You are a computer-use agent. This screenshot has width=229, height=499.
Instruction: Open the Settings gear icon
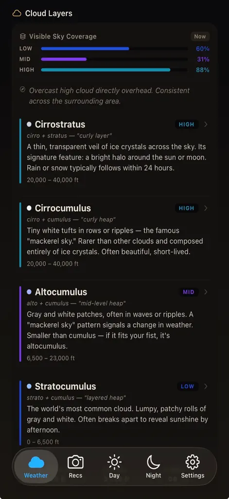point(193,462)
